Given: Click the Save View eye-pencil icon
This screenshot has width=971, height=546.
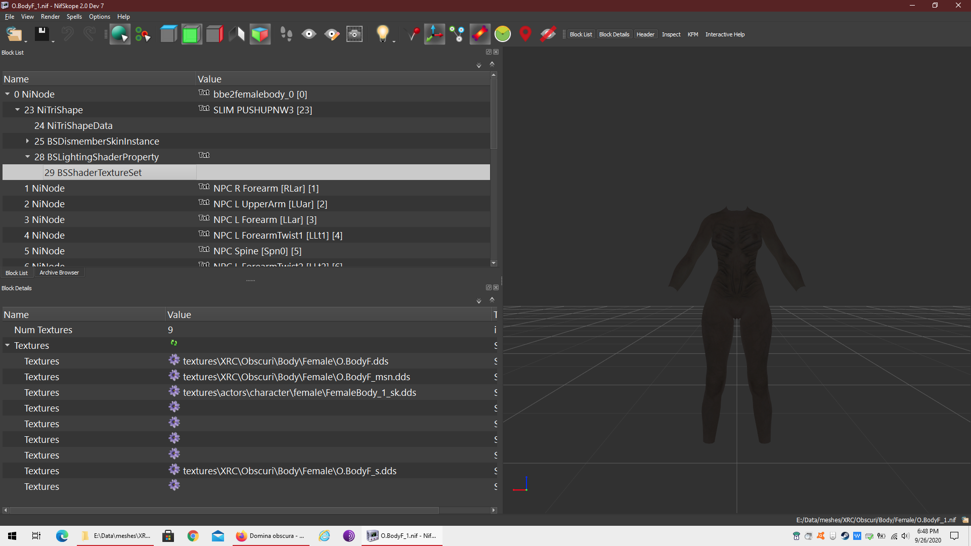Looking at the screenshot, I should click(332, 34).
